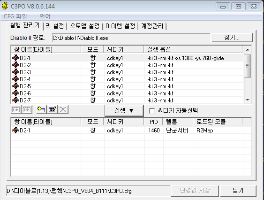Click upper list 모드 column header
This screenshot has height=200, width=264.
(x=92, y=49)
